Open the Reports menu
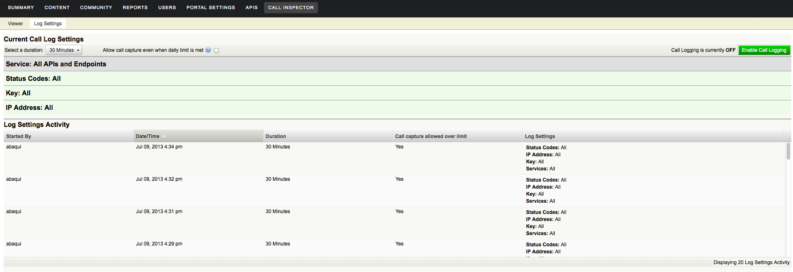Viewport: 793px width, 272px height. 135,7
